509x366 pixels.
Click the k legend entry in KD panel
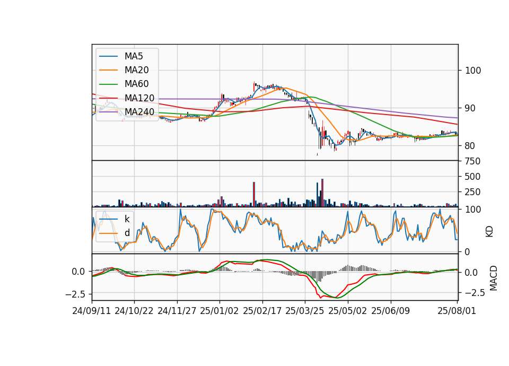(115, 219)
